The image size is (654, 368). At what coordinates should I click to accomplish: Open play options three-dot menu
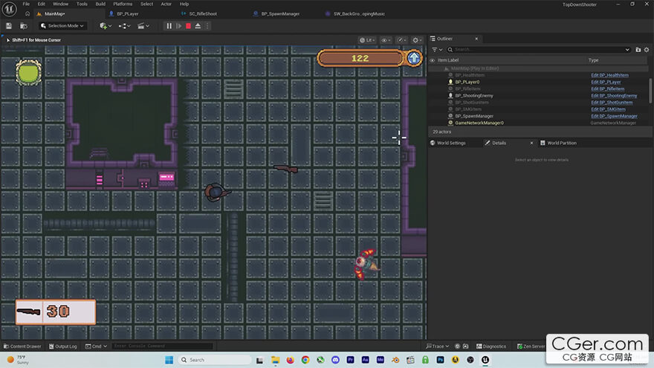pos(207,26)
